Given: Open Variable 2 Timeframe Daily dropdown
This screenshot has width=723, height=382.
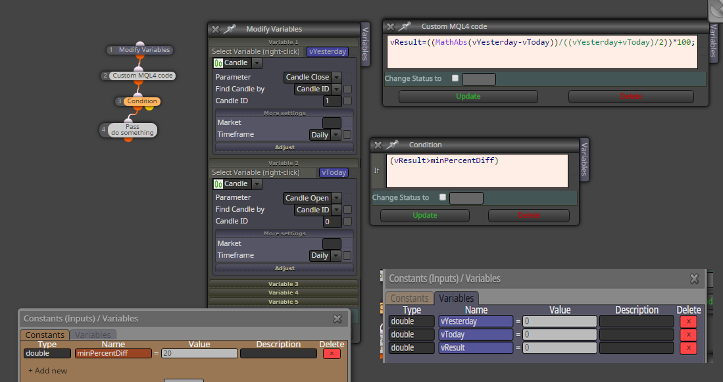Looking at the screenshot, I should click(336, 255).
